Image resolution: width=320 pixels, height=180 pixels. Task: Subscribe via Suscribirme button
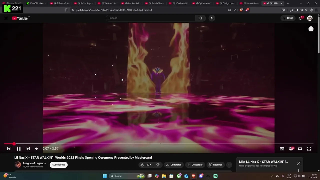pyautogui.click(x=58, y=165)
